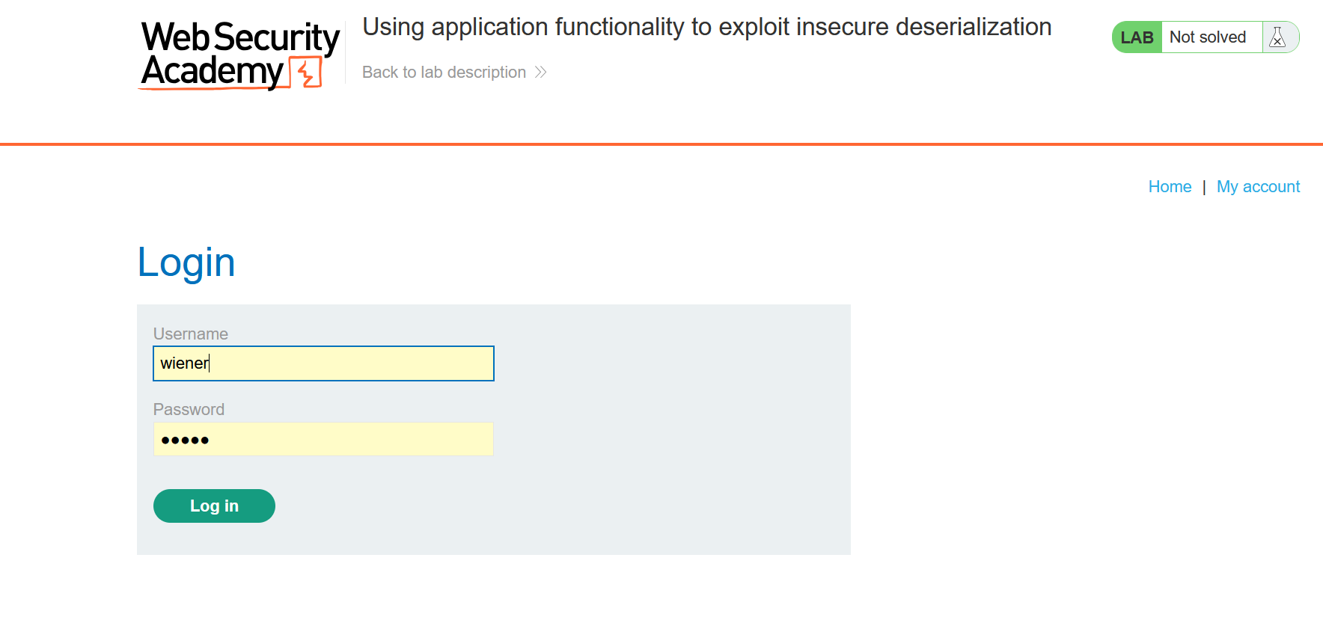
Task: Click the blue Login heading
Action: click(x=186, y=263)
